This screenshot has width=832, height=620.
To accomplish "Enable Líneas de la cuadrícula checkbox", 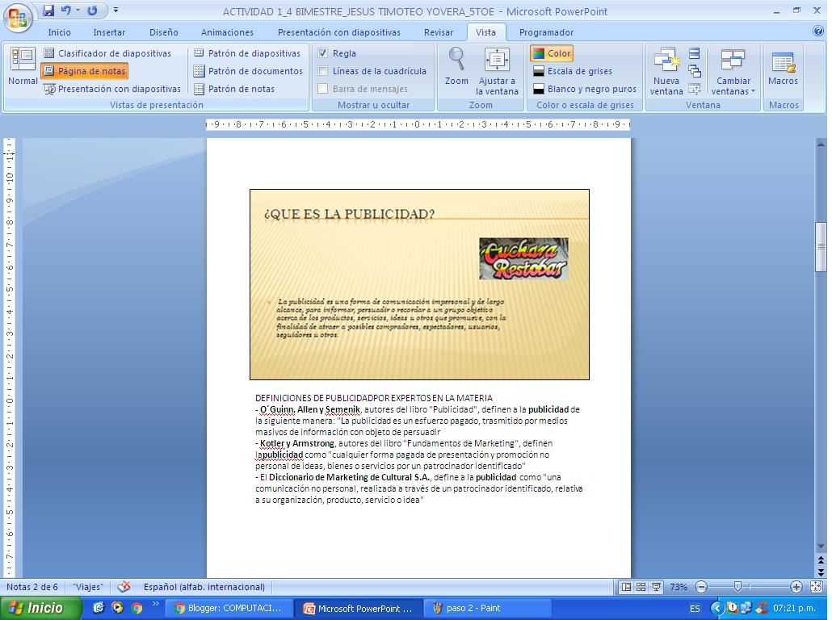I will pos(322,70).
